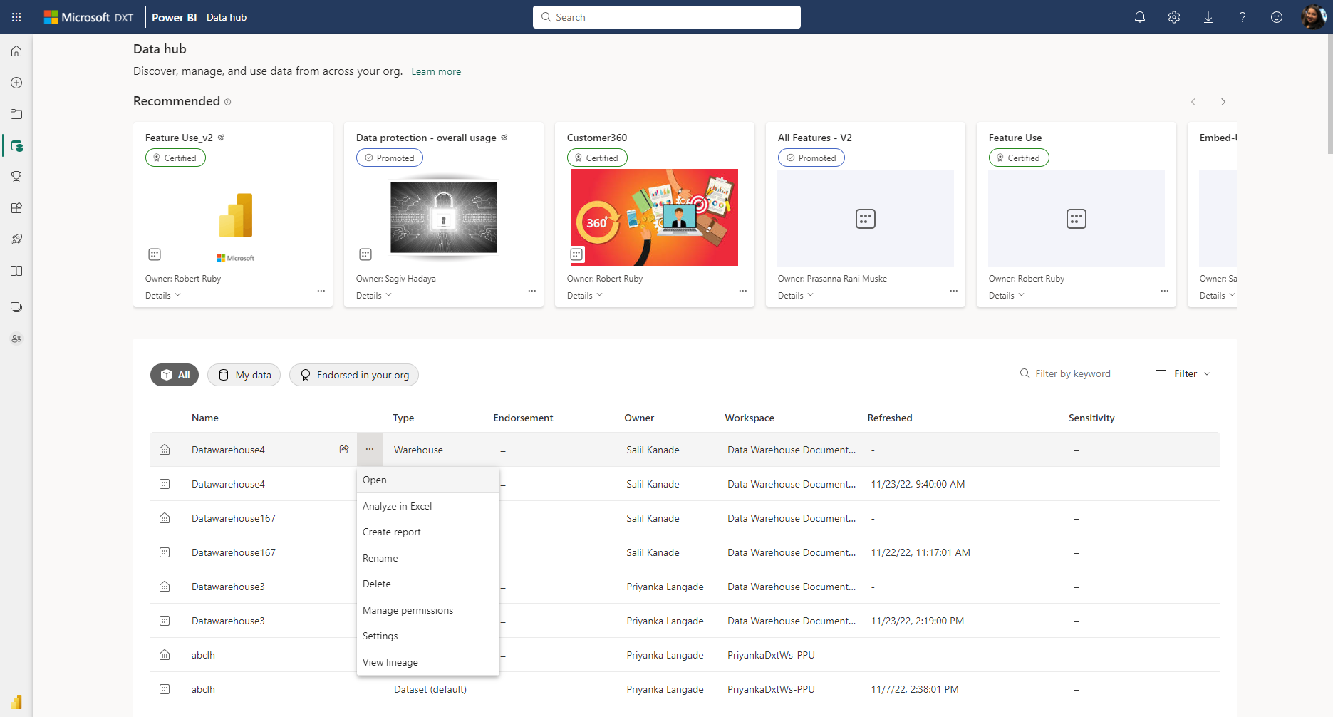
Task: Click Power BI title in header
Action: [x=174, y=17]
